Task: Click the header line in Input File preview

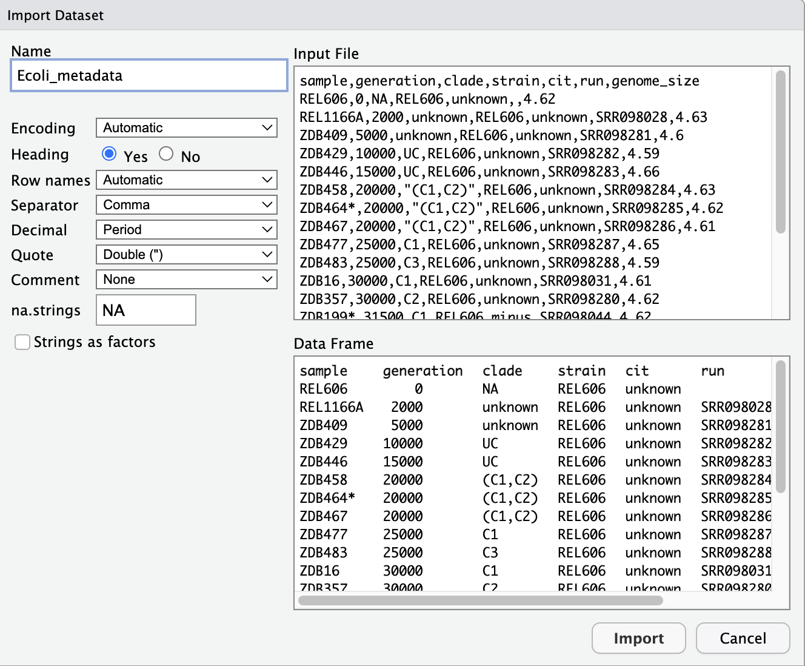Action: click(499, 81)
